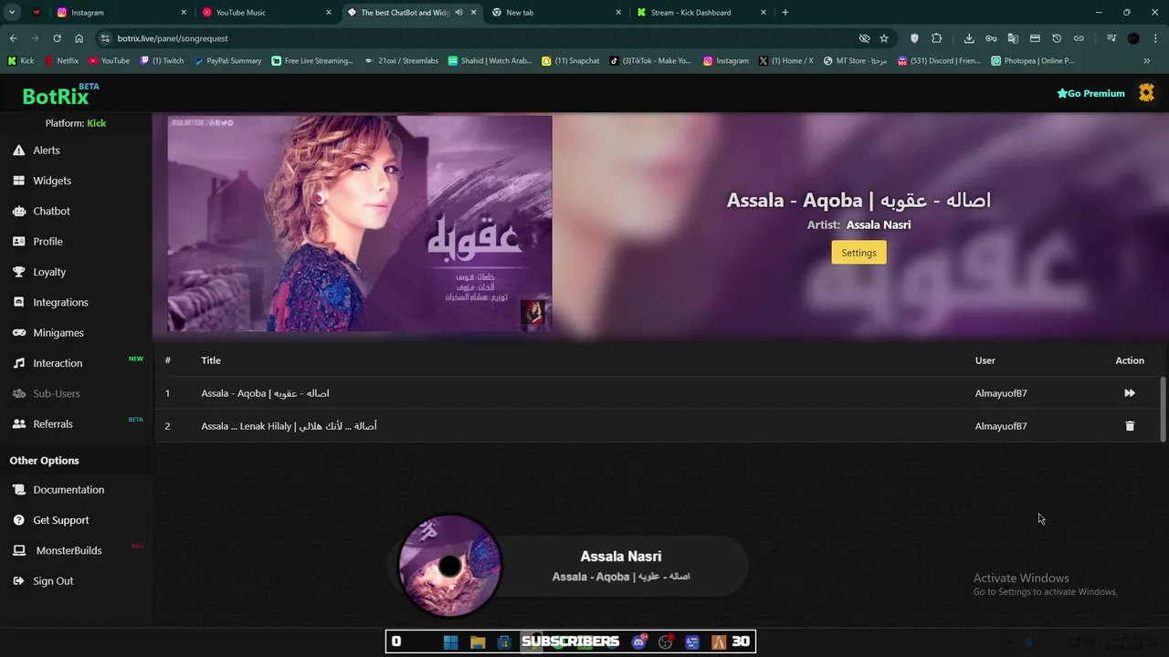Open a new browser tab

(x=785, y=13)
